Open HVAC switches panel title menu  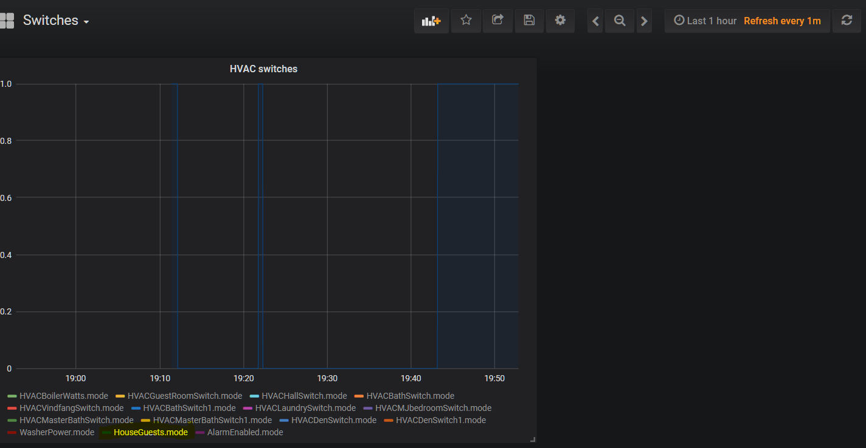(263, 69)
